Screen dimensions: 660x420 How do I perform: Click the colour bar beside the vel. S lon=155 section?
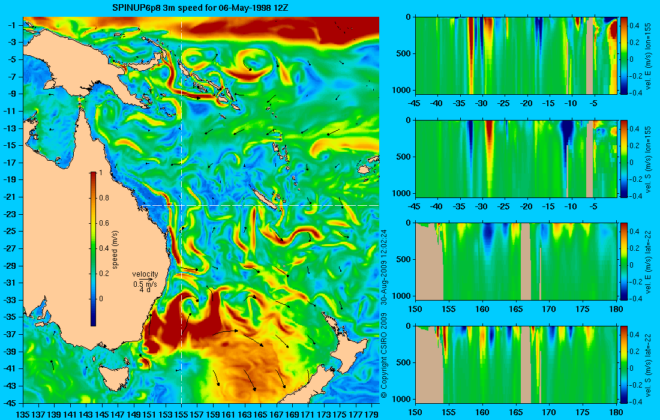[624, 158]
